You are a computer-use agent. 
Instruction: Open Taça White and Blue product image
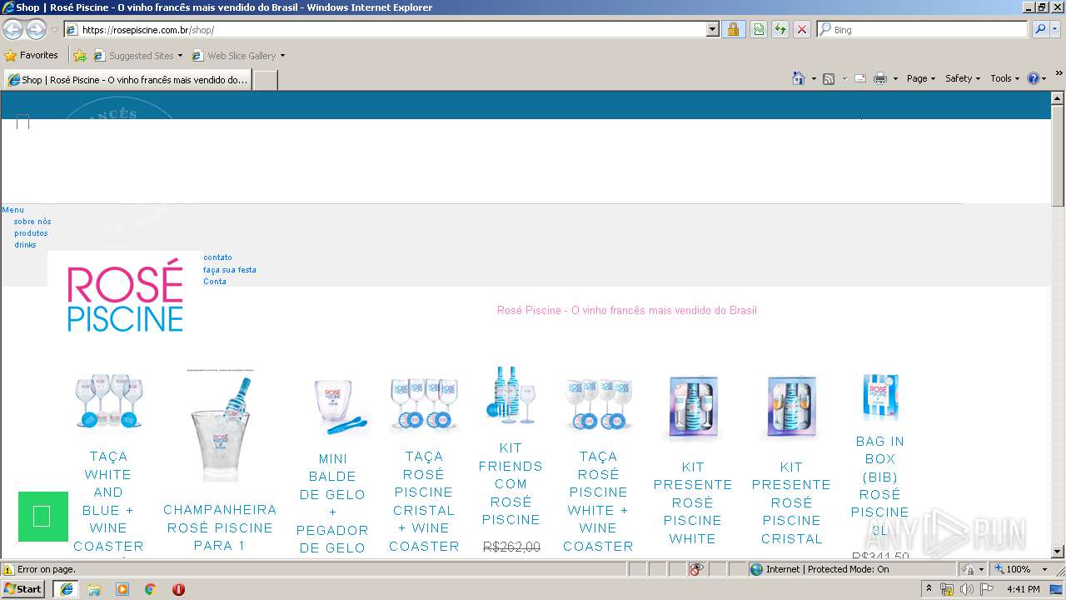click(108, 400)
